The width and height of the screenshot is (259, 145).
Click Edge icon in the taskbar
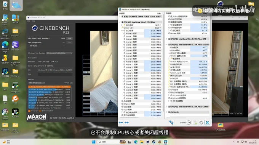[x=136, y=142]
